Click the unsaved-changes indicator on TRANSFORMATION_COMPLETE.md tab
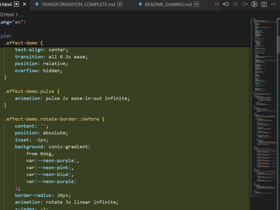280x210 pixels. tap(120, 4)
